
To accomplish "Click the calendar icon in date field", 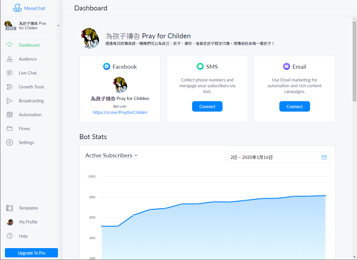I will pos(324,157).
